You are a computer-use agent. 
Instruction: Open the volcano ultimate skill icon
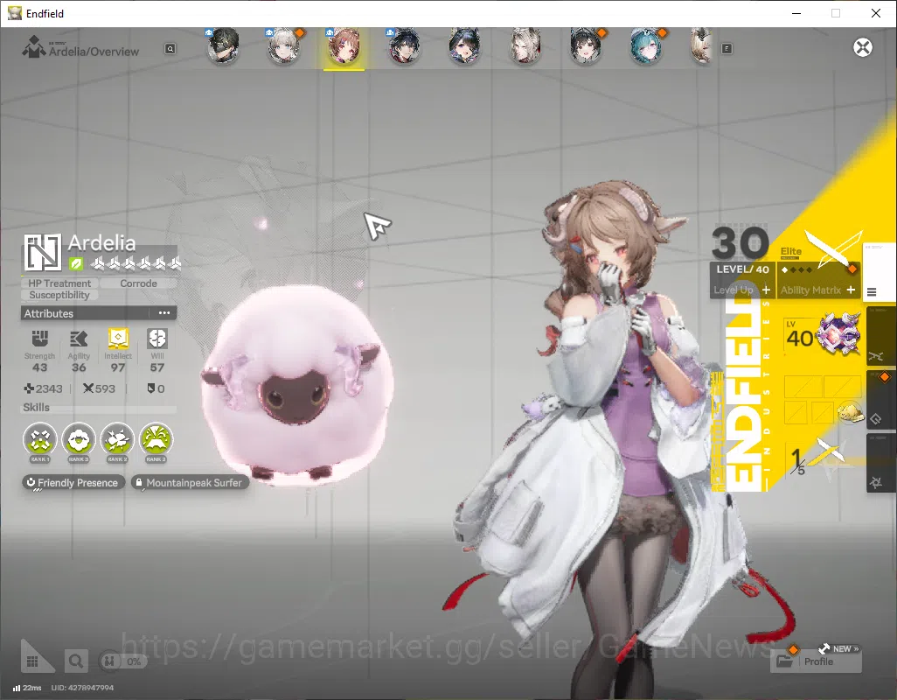[156, 439]
